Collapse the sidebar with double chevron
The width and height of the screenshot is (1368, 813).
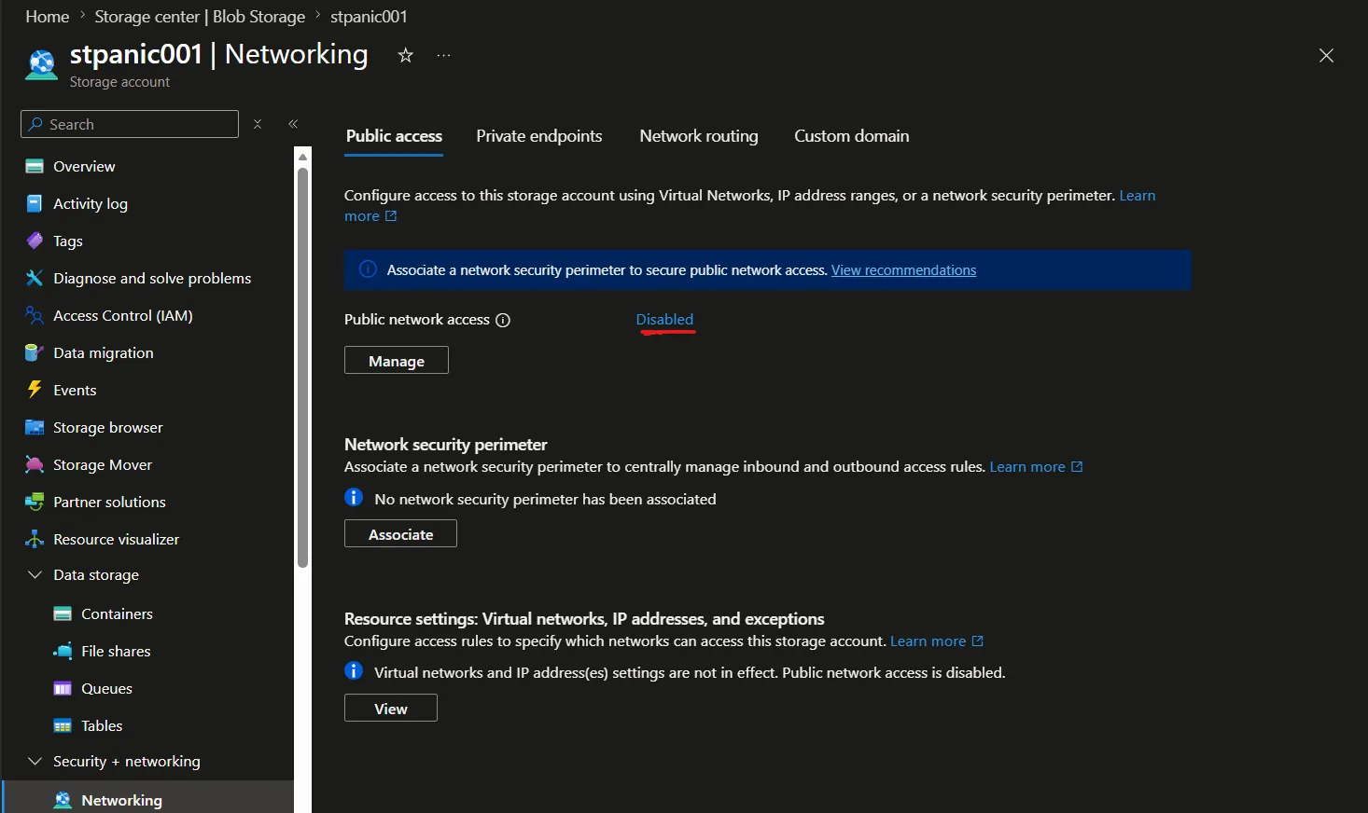[x=293, y=124]
